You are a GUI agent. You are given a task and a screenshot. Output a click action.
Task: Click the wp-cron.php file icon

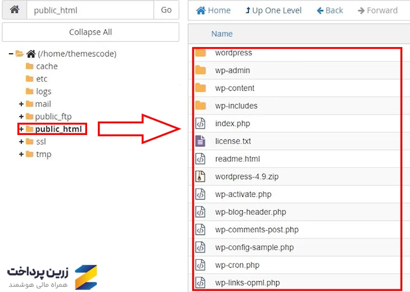coord(200,265)
